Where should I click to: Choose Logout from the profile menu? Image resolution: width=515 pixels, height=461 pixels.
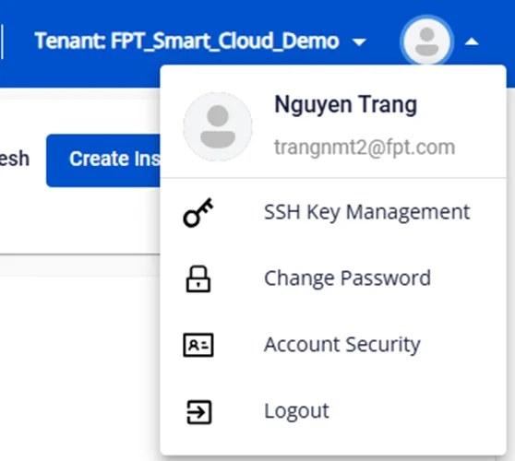333,411
